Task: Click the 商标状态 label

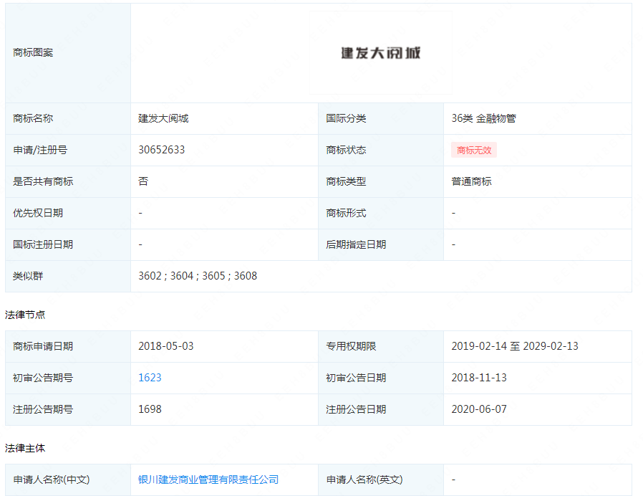Action: point(346,151)
